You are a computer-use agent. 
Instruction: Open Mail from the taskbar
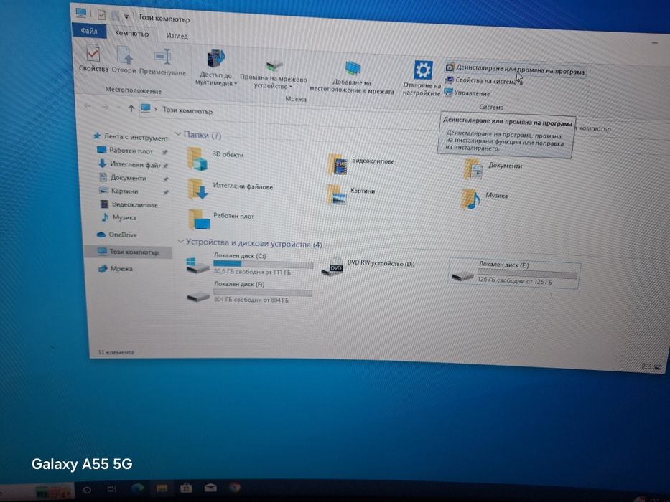(210, 487)
